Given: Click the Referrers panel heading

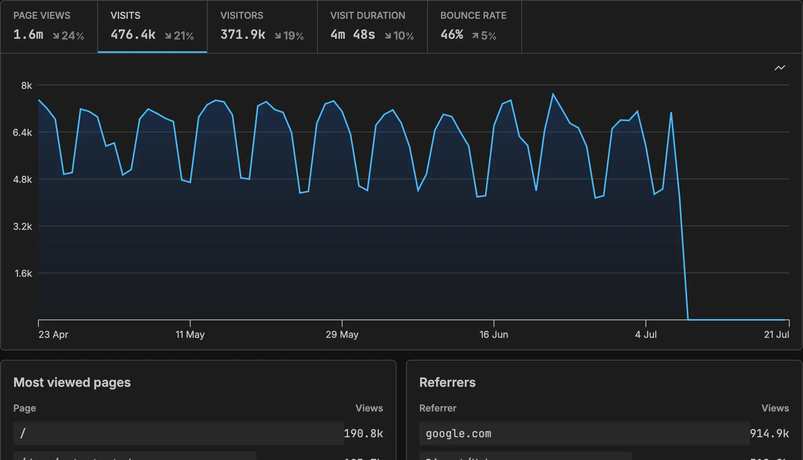Looking at the screenshot, I should pyautogui.click(x=447, y=382).
